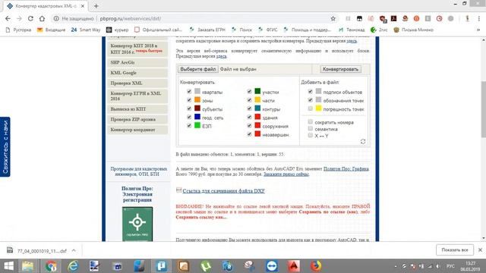Open Конвертер ЕГРН в XML 2016 item
486x273 pixels.
tap(137, 96)
